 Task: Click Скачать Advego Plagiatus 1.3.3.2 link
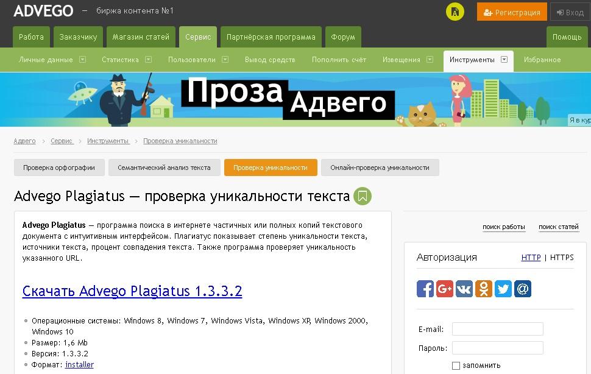tap(132, 291)
